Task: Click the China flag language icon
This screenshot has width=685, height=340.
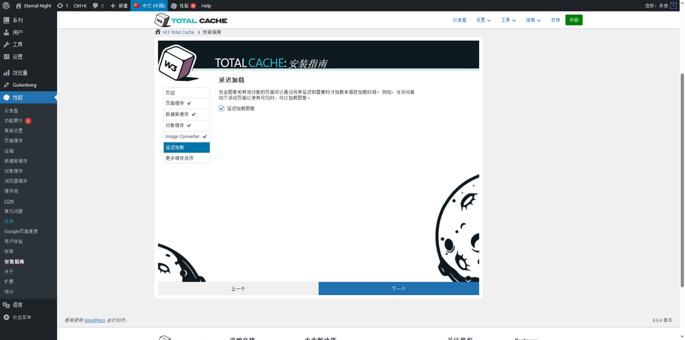Action: click(x=136, y=5)
